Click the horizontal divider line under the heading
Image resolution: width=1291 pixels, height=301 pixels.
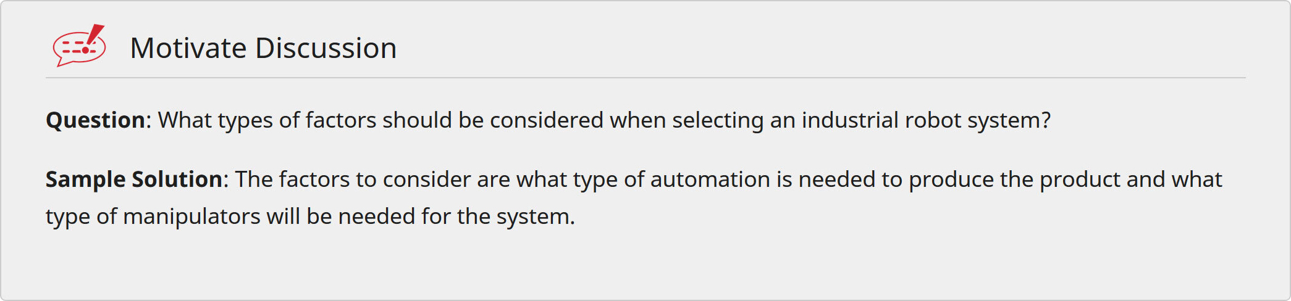tap(645, 78)
